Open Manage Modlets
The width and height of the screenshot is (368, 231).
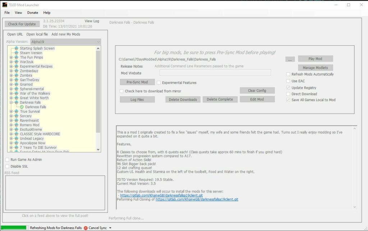click(316, 68)
